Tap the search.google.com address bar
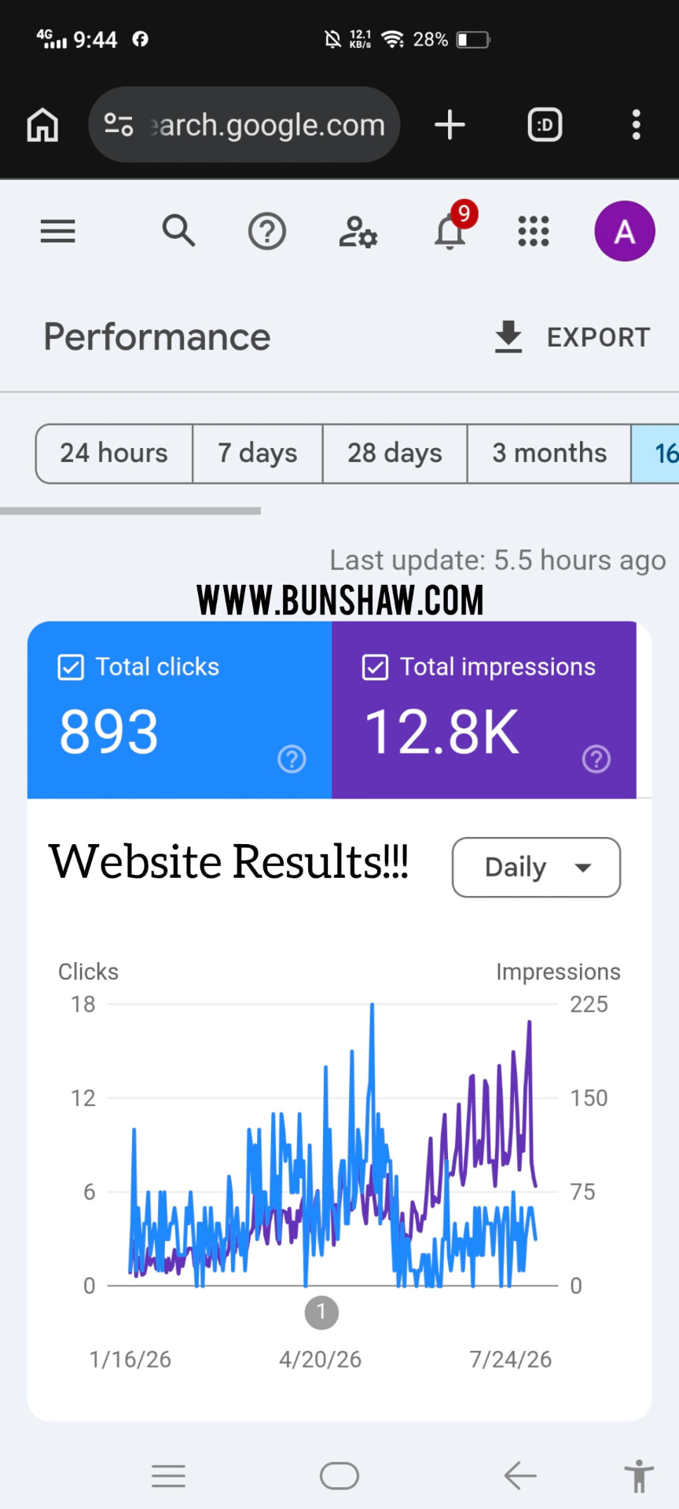Image resolution: width=679 pixels, height=1509 pixels. point(244,125)
